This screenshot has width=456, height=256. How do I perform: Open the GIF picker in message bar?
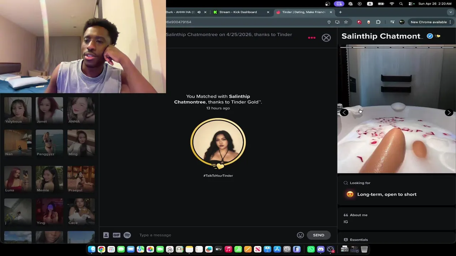point(116,235)
